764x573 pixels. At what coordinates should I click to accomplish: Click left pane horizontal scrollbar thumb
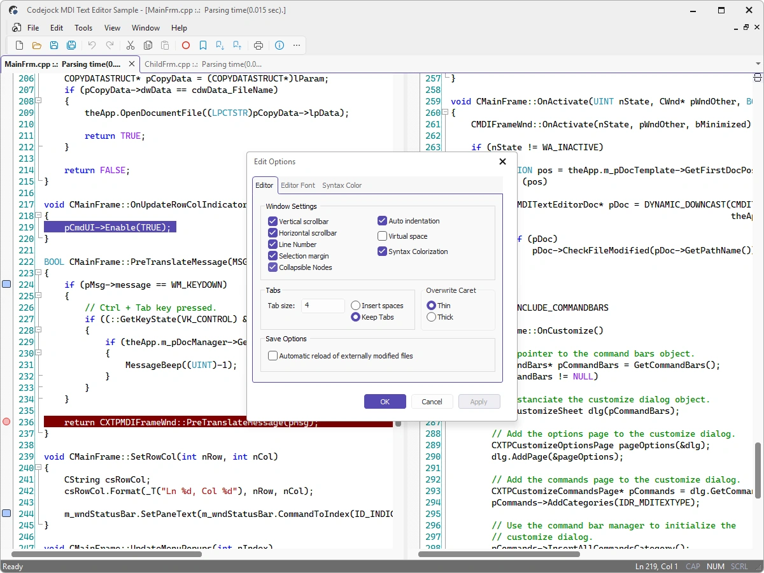[x=106, y=555]
